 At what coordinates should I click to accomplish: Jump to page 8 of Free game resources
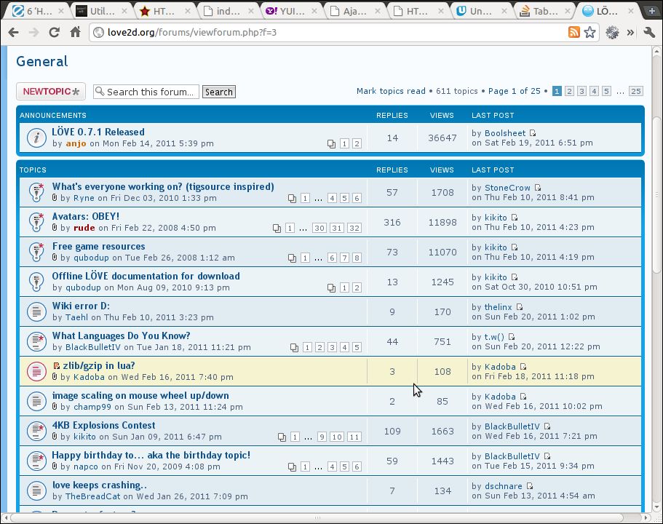tap(357, 258)
